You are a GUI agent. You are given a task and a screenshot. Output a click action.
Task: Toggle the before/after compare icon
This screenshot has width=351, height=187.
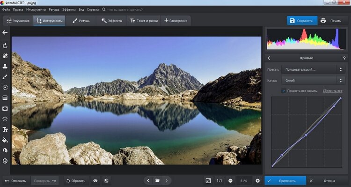click(x=107, y=181)
